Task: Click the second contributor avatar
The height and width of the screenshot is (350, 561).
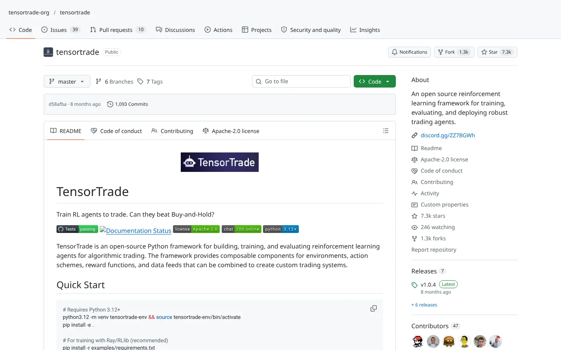Action: [x=433, y=341]
